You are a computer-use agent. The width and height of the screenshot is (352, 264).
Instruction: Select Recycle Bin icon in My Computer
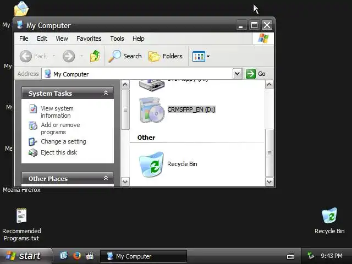[x=151, y=164]
